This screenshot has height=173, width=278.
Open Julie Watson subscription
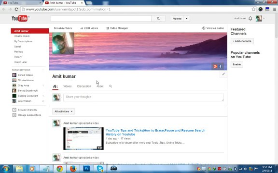point(25,101)
